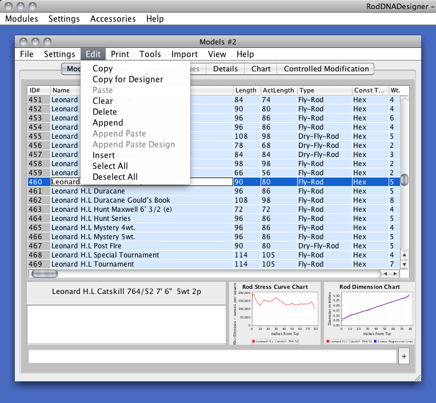
Task: Click the Leonard H.L Catskill 764/52 title label
Action: point(126,291)
